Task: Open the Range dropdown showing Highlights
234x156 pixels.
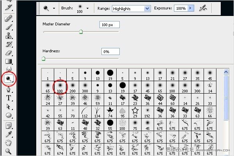Action: [131, 9]
